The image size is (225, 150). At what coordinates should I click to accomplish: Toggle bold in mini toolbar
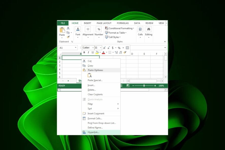coord(84,52)
